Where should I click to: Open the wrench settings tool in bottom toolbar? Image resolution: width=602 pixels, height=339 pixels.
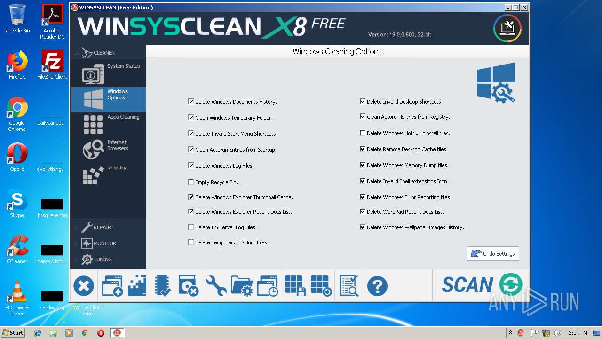(216, 286)
